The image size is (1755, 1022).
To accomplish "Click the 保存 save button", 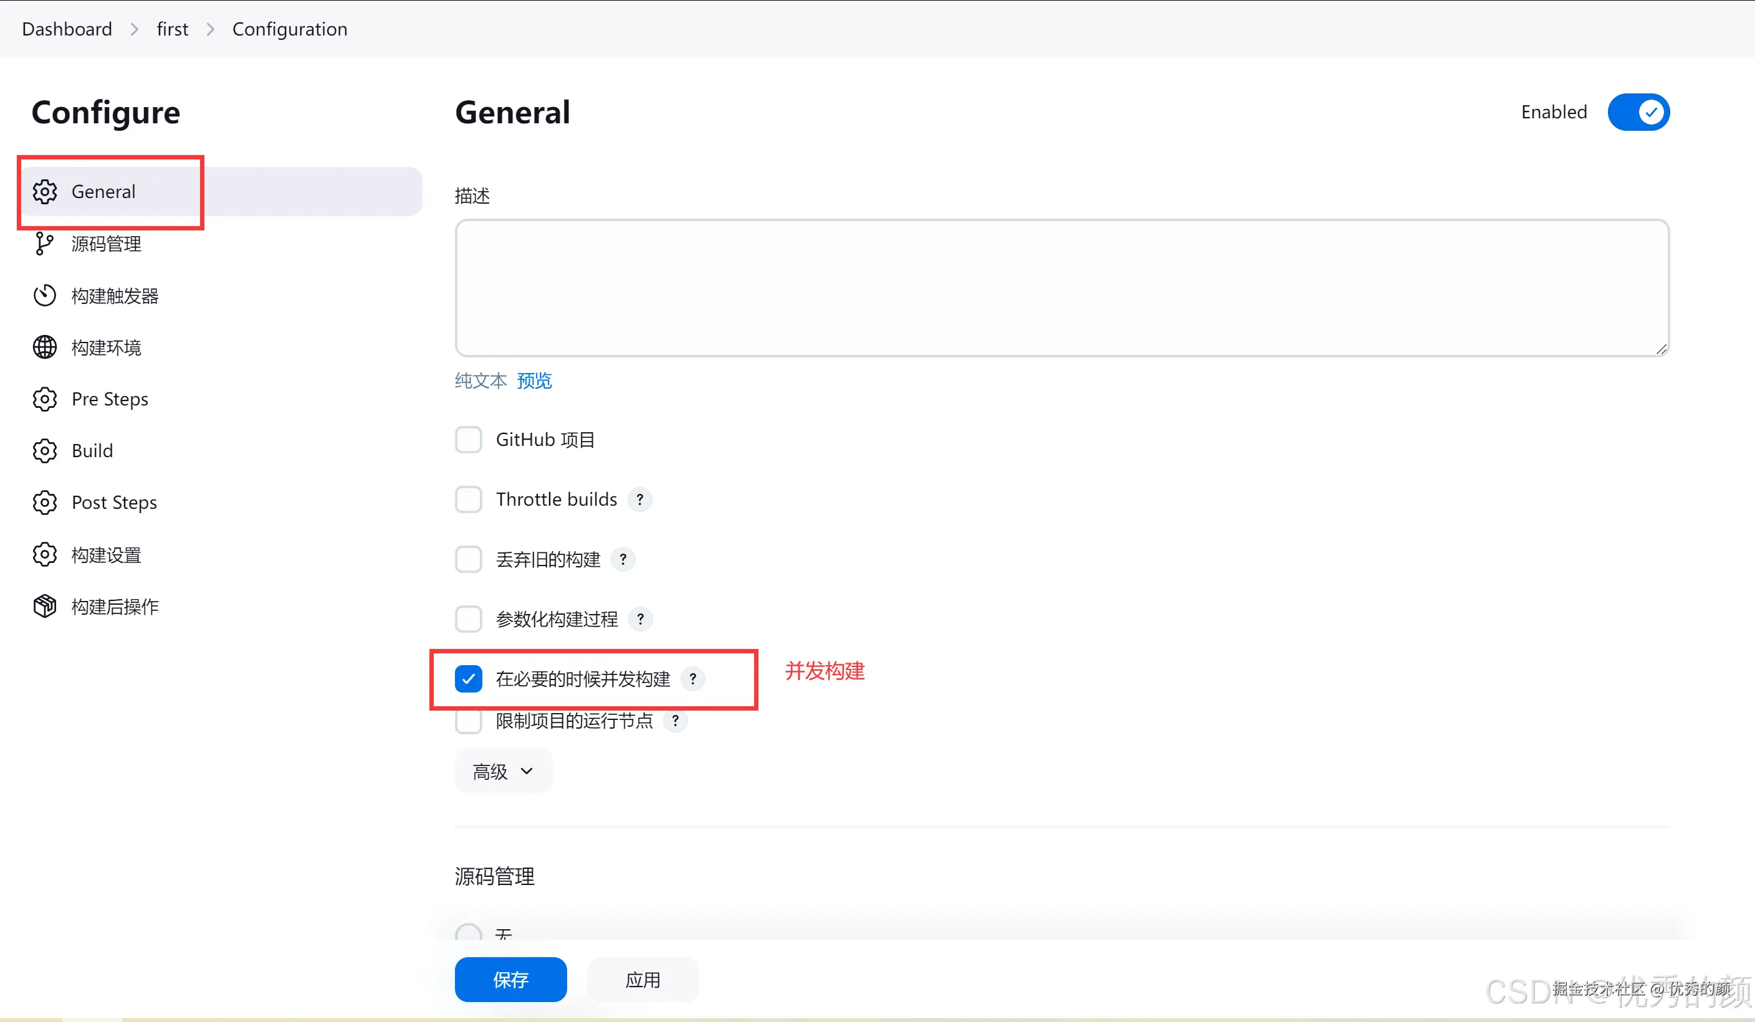I will click(510, 980).
